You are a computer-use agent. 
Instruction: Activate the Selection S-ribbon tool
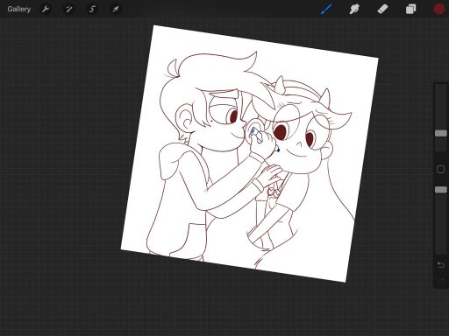click(92, 9)
